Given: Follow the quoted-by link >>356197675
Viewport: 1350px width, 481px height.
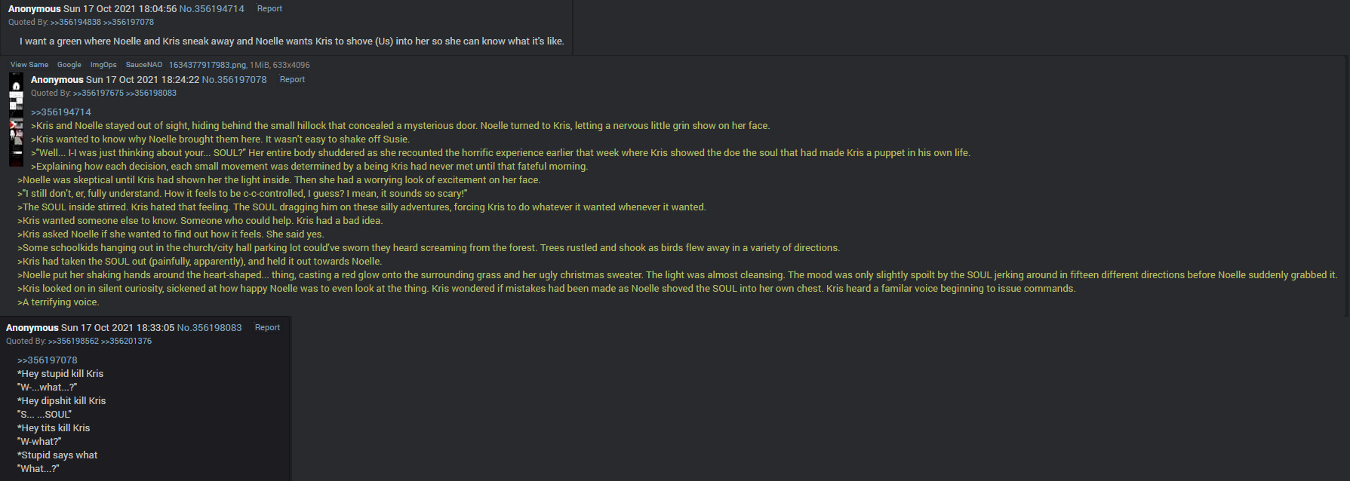Looking at the screenshot, I should point(98,93).
